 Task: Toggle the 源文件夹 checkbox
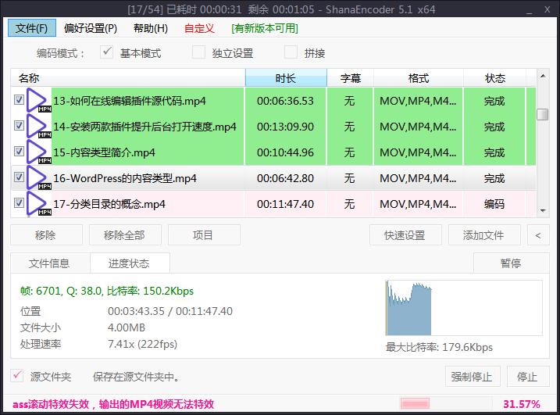click(17, 377)
